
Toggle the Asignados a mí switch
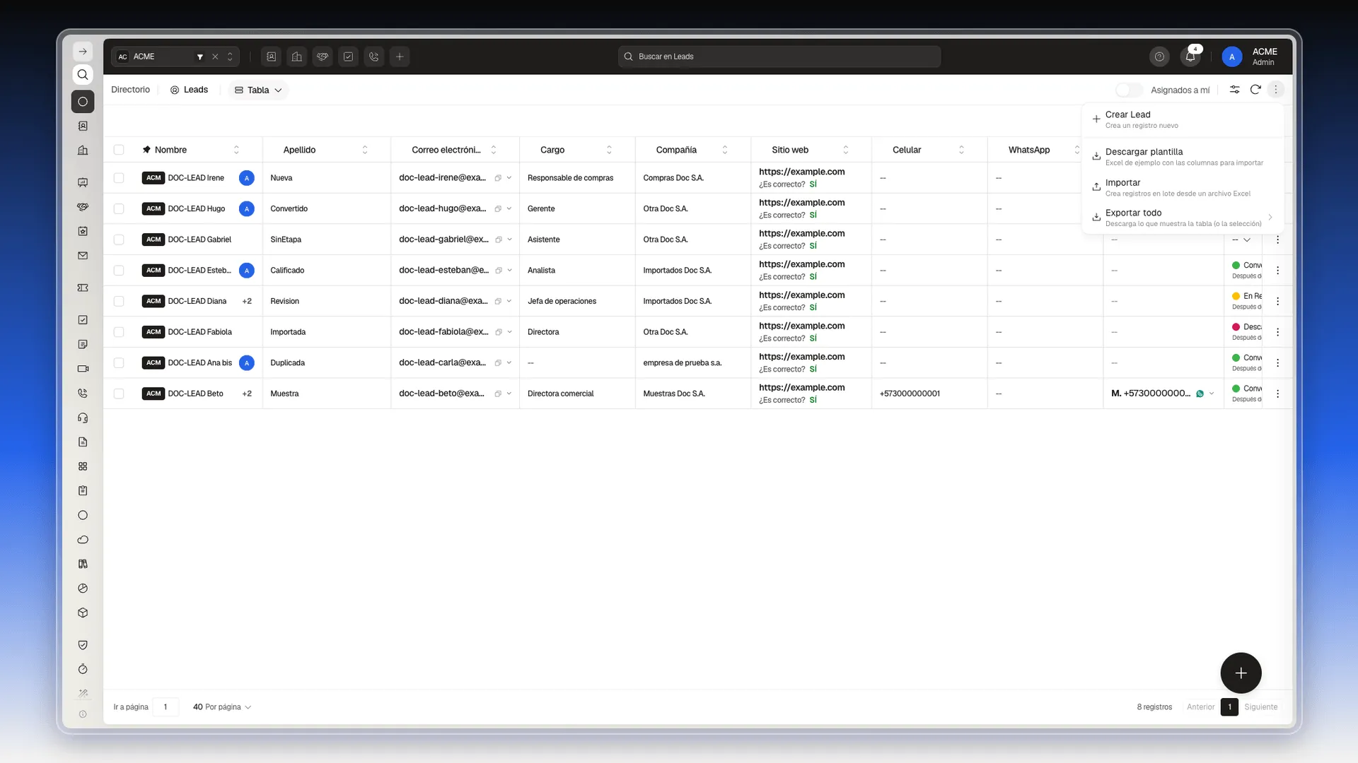1129,90
